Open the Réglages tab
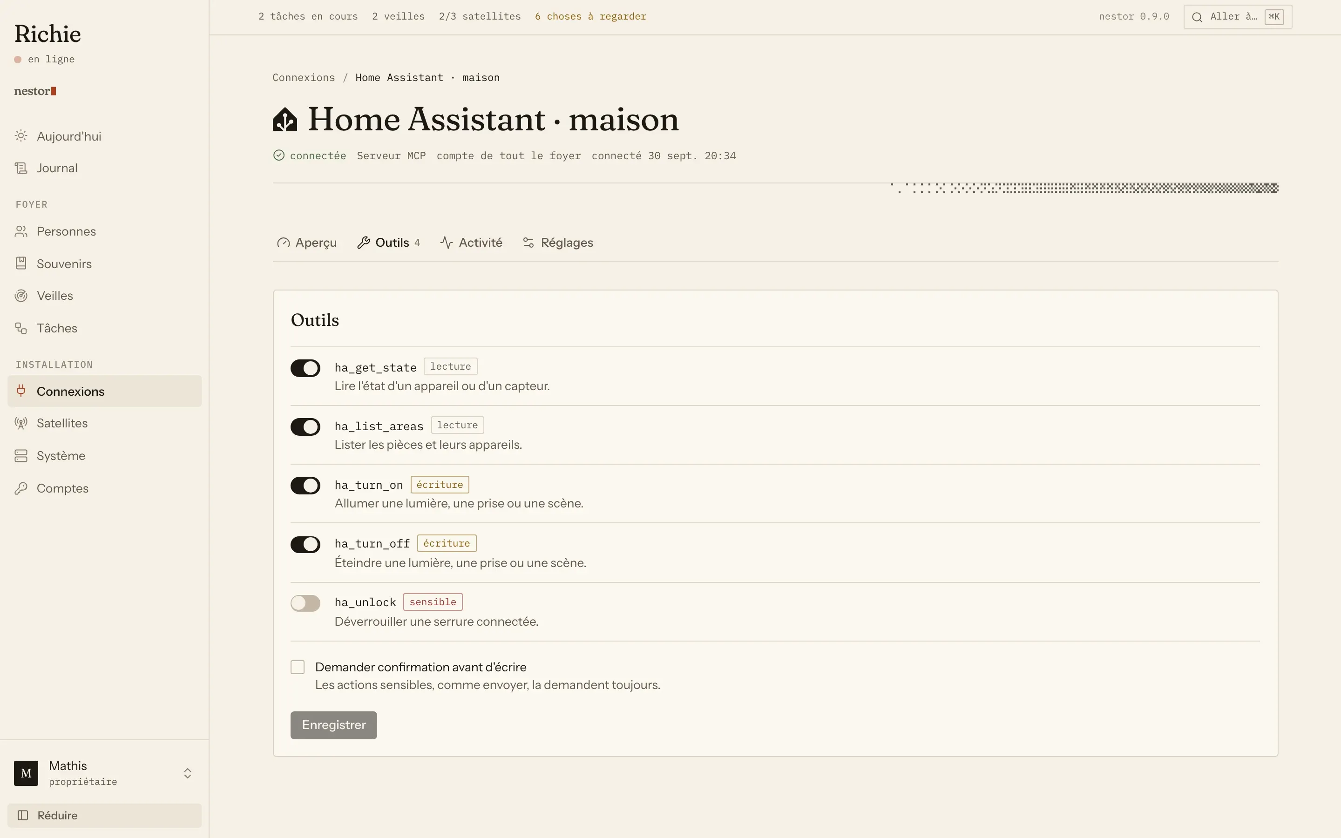 [557, 243]
